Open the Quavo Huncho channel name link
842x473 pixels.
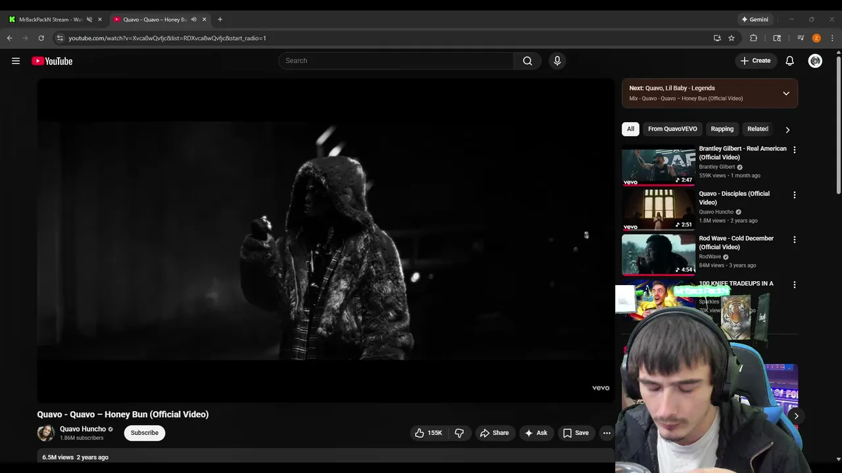(x=83, y=429)
